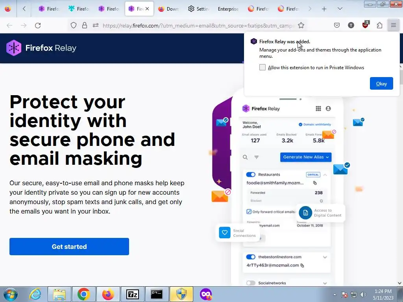Image resolution: width=403 pixels, height=302 pixels.
Task: Click the apps grid icon in Relay mockup
Action: (x=318, y=109)
